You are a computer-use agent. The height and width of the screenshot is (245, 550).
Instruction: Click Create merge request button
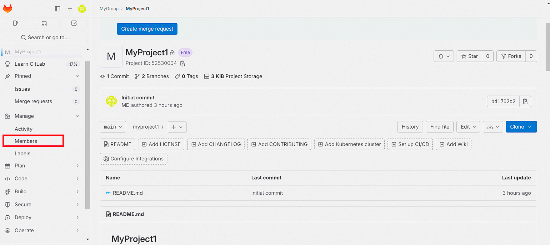147,29
